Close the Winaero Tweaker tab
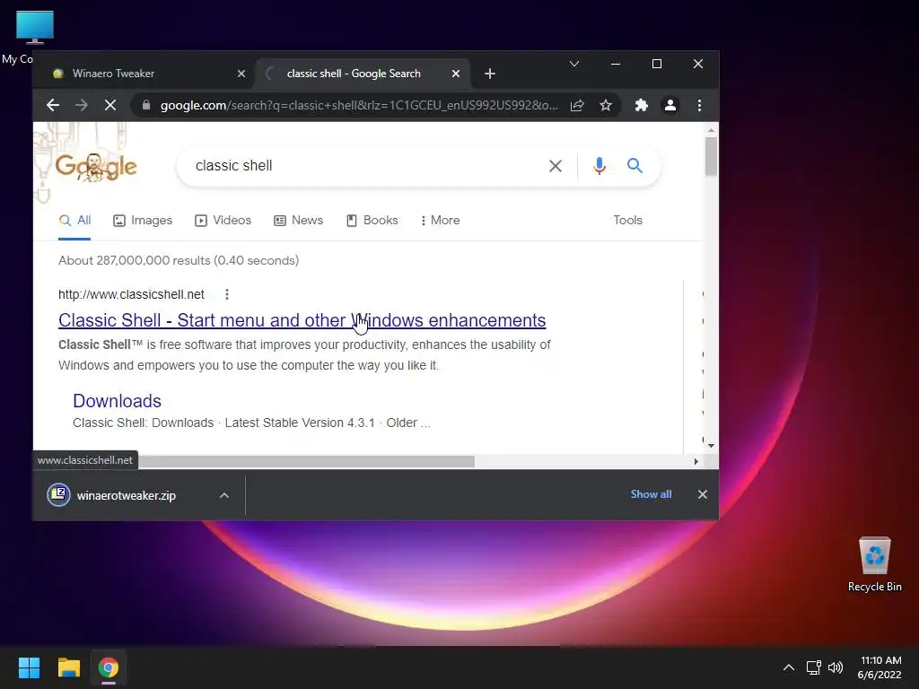Image resolution: width=919 pixels, height=689 pixels. tap(241, 74)
